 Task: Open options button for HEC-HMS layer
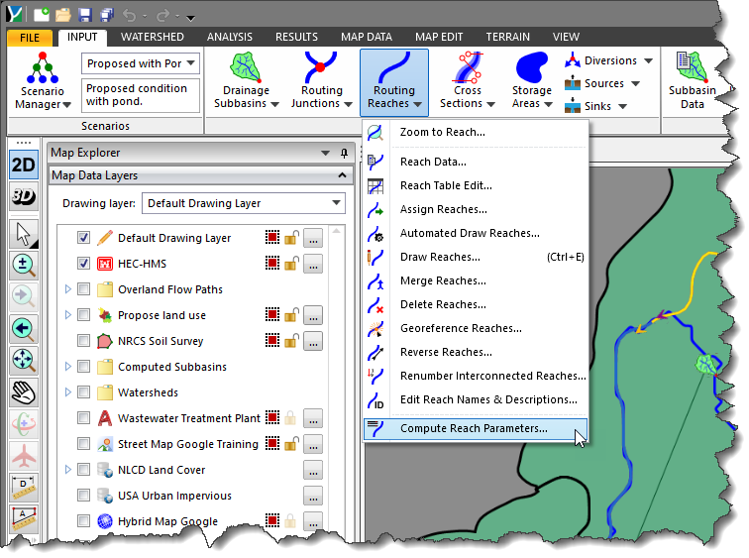(313, 264)
